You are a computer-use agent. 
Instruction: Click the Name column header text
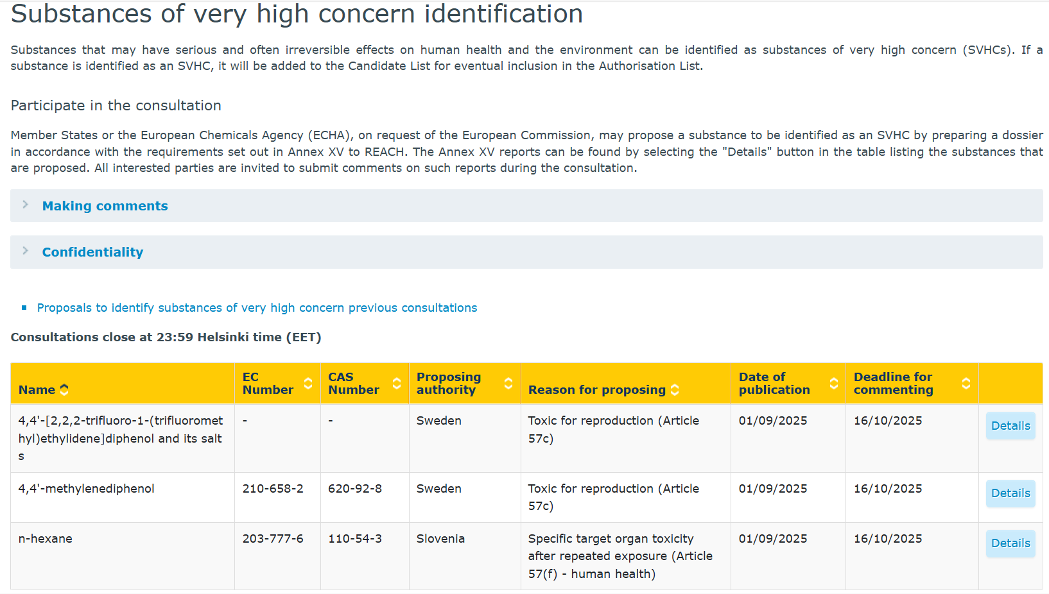point(37,389)
